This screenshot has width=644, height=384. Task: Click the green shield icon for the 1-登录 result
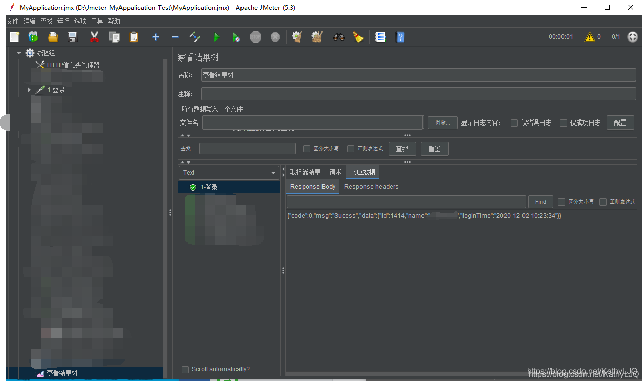click(193, 187)
